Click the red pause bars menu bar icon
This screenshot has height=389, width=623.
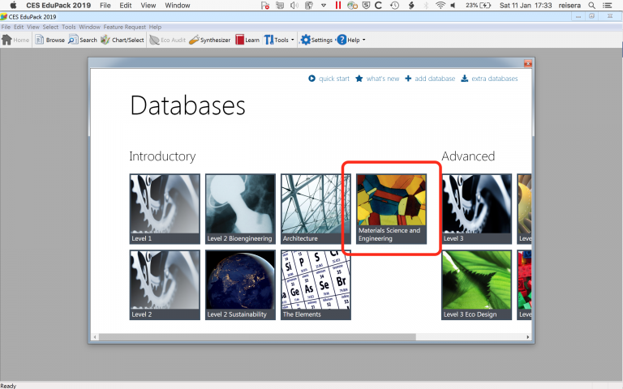(338, 5)
